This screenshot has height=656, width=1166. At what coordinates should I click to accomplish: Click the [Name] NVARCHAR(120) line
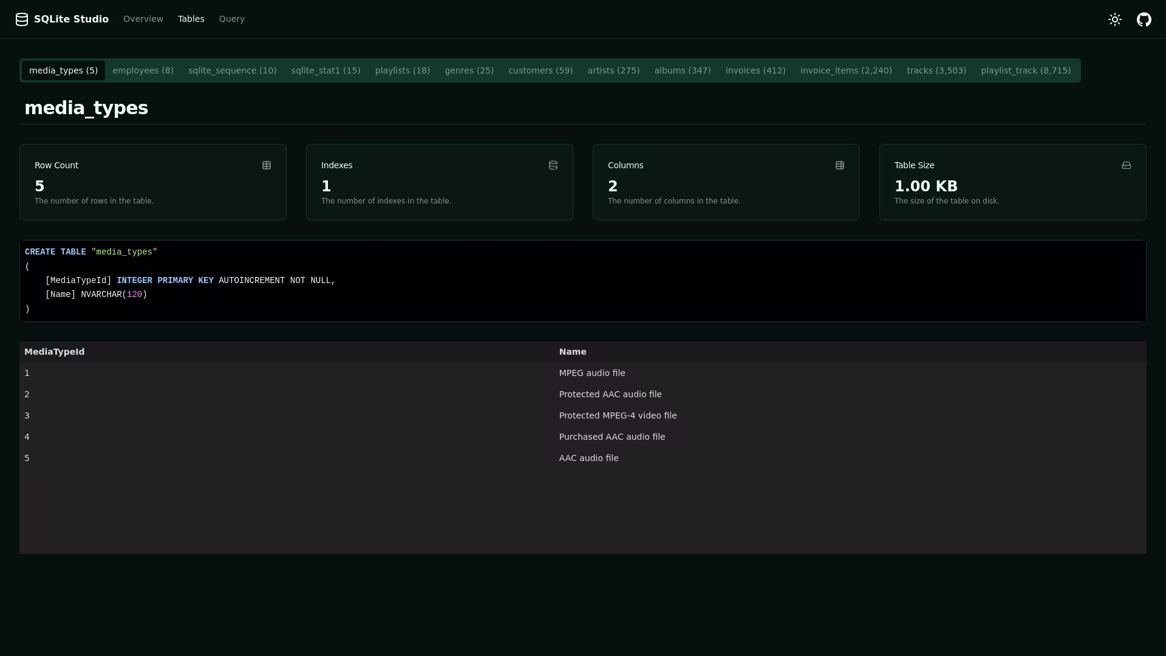[x=96, y=295]
